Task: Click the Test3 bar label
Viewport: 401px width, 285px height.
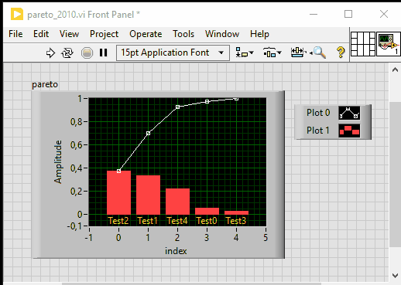Action: coord(236,221)
